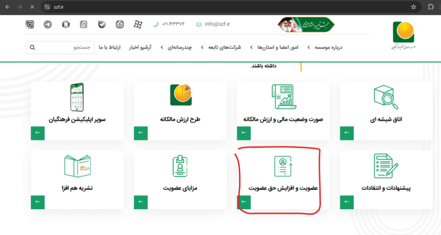Click the search magnifier icon
Viewport: 441px width, 235px height.
pos(32,47)
